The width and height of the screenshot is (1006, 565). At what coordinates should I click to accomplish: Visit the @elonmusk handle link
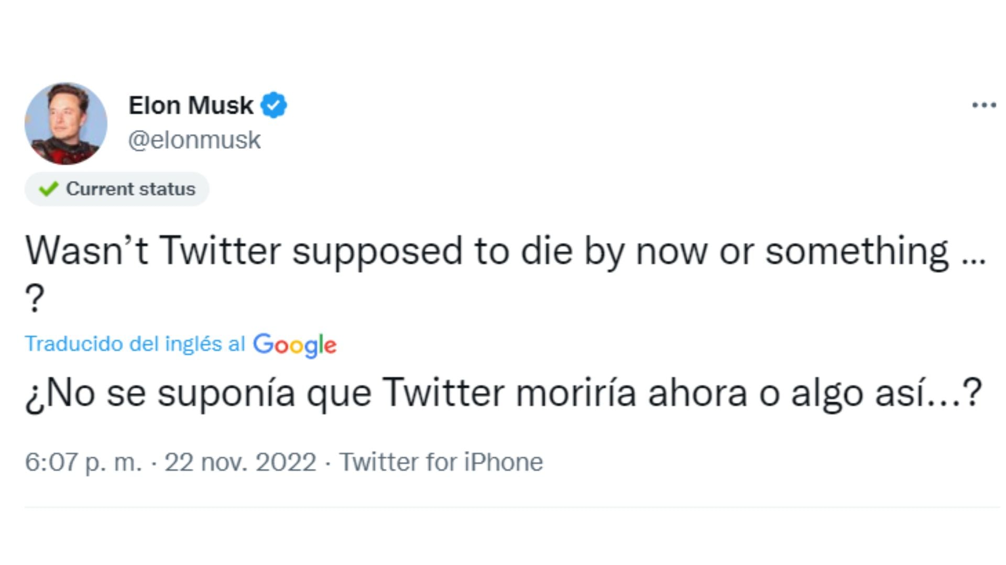point(194,140)
